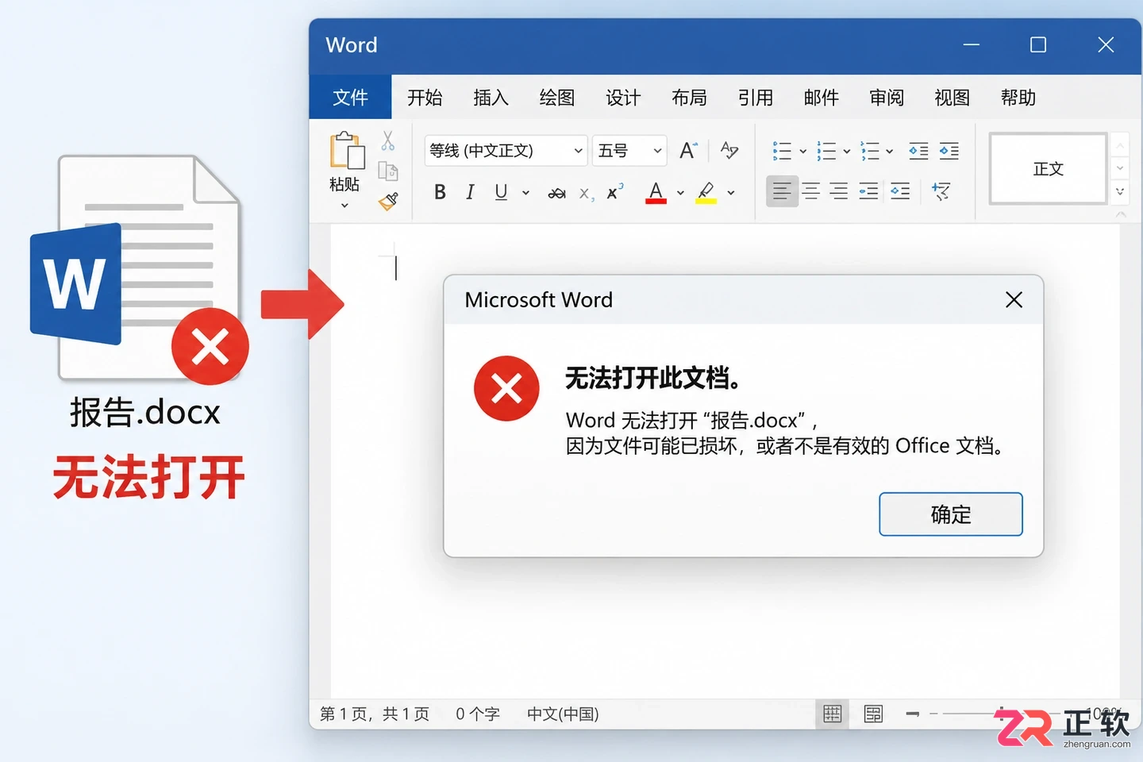This screenshot has width=1143, height=762.
Task: Click the last icon in the alignment row
Action: tap(941, 191)
